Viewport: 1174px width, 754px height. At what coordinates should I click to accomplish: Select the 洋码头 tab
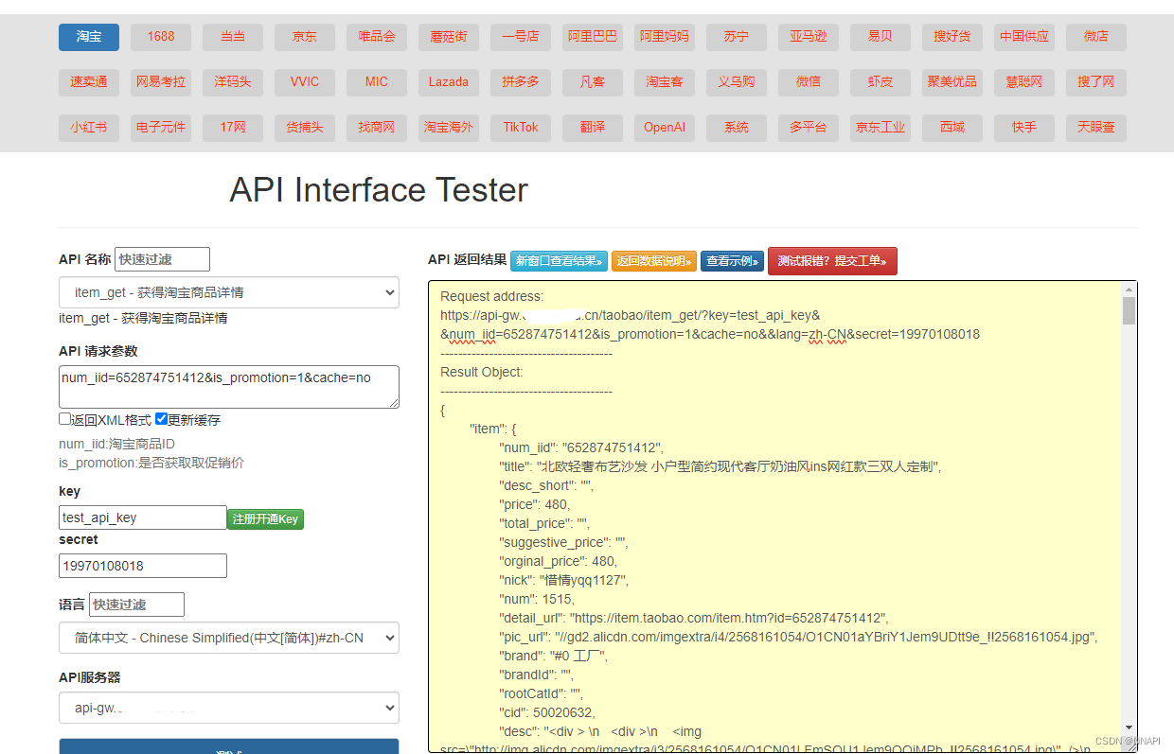coord(233,82)
